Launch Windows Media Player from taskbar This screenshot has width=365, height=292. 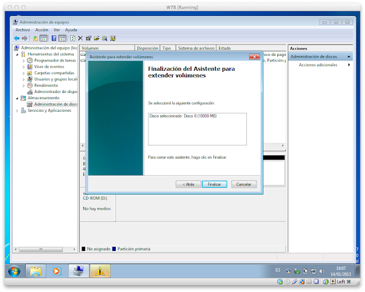(x=56, y=271)
